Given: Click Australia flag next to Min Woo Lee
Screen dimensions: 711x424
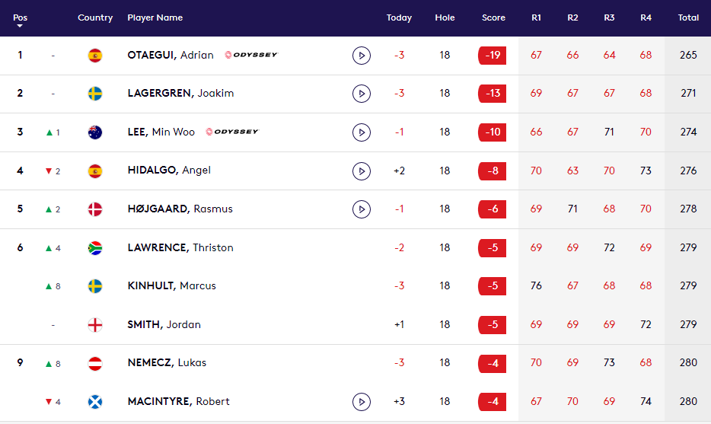Looking at the screenshot, I should point(95,132).
